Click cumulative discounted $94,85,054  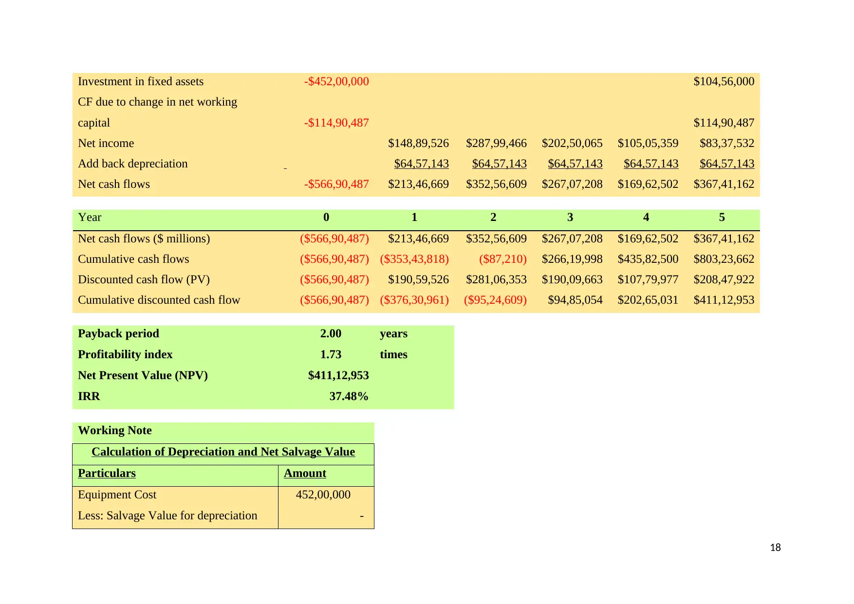(575, 300)
